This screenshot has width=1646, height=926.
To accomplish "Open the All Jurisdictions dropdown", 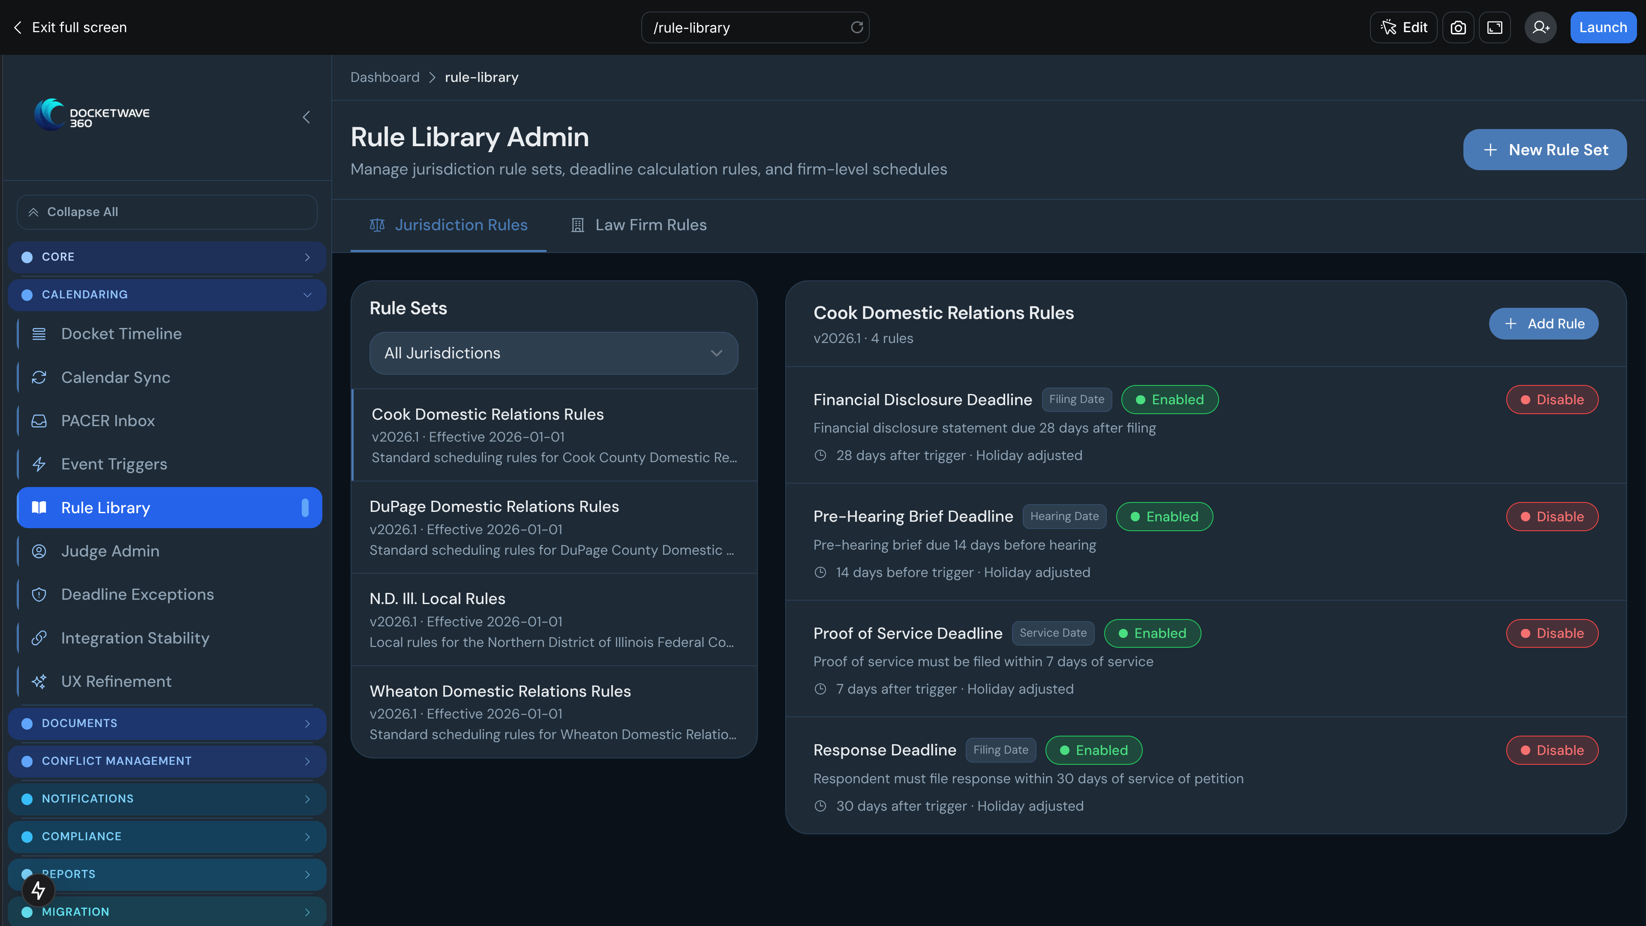I will 553,353.
